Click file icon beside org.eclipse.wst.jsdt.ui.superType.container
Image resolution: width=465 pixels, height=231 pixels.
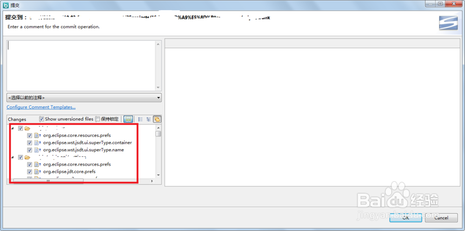point(37,142)
